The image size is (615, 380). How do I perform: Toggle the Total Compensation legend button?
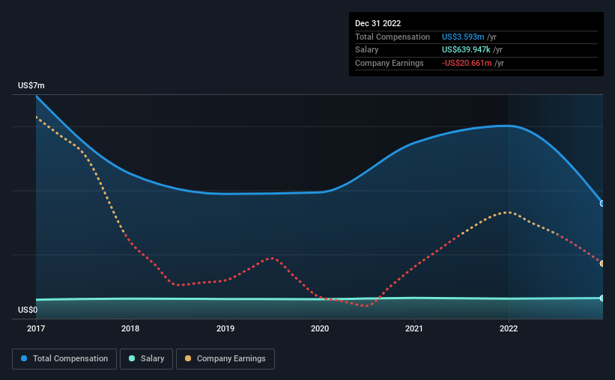(x=64, y=359)
